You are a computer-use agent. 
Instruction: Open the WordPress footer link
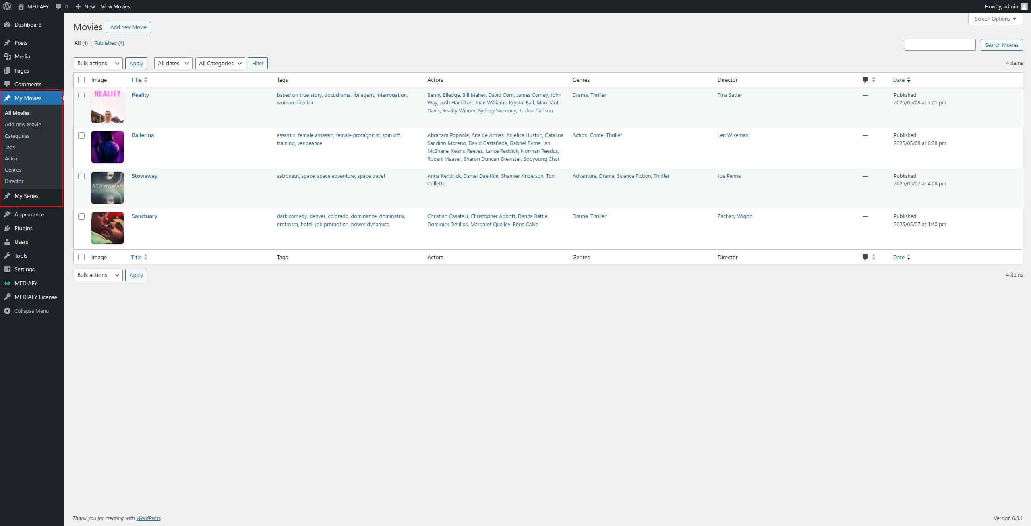pyautogui.click(x=148, y=518)
